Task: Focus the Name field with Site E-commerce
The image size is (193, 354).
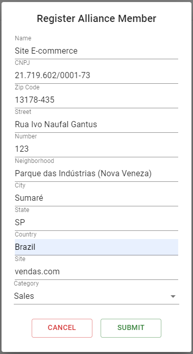Action: [x=96, y=51]
